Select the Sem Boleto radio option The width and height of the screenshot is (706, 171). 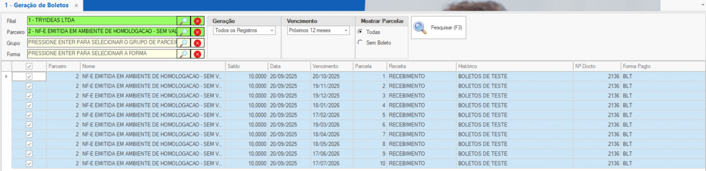[x=360, y=43]
